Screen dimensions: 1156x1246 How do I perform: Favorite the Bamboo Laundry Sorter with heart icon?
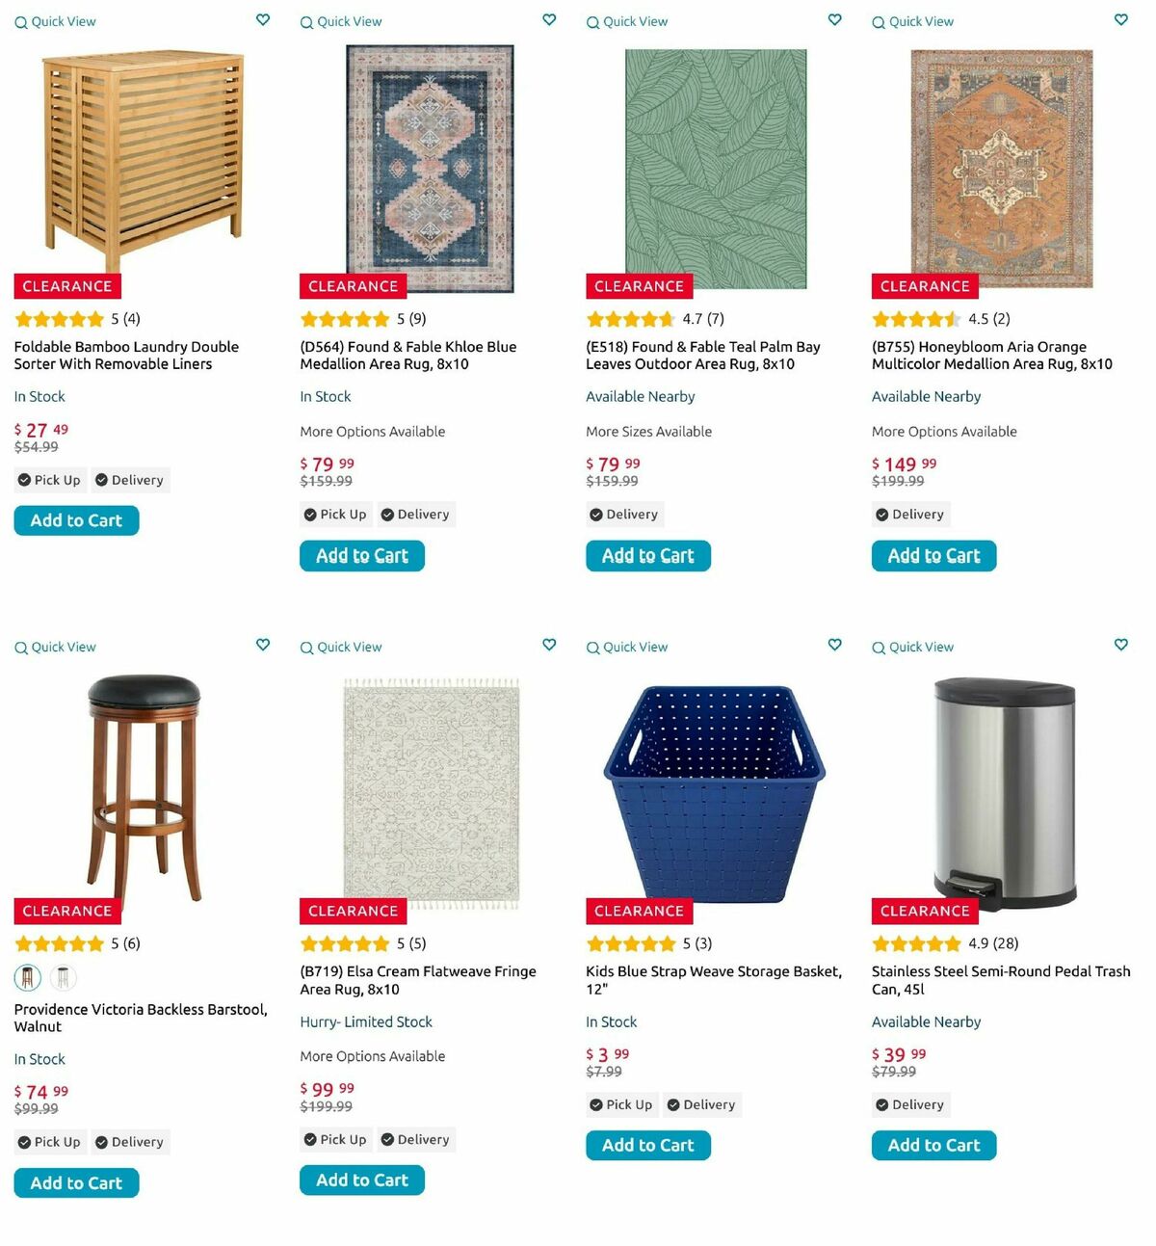click(x=263, y=19)
